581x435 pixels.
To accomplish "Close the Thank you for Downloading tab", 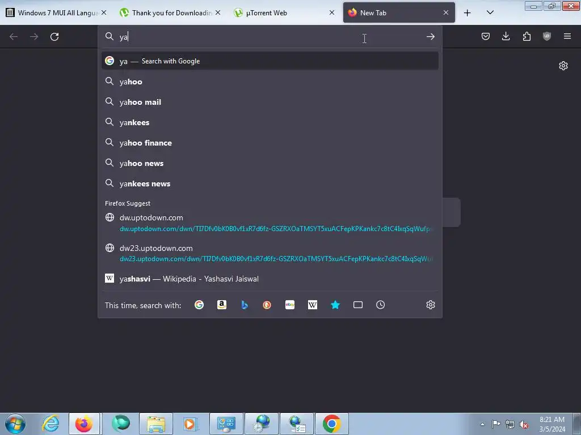I will [x=217, y=12].
